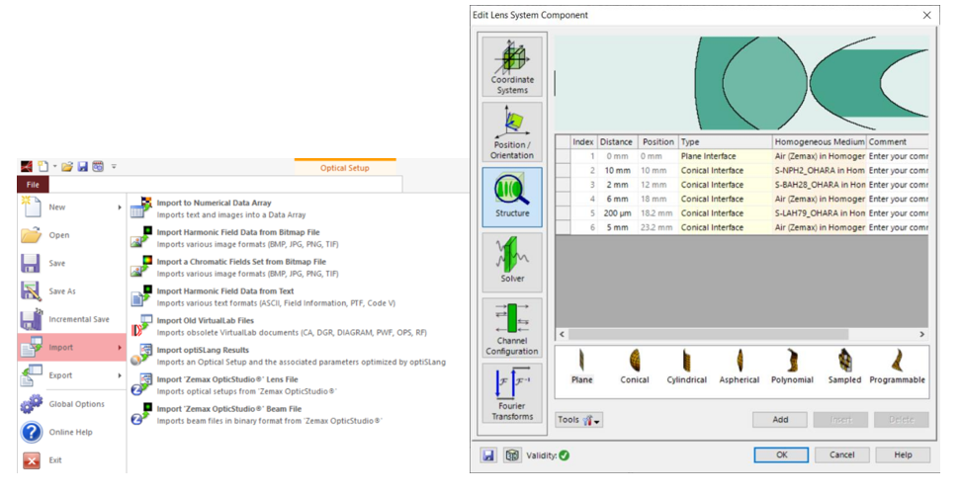Expand the quick access toolbar customize arrow

(x=114, y=167)
